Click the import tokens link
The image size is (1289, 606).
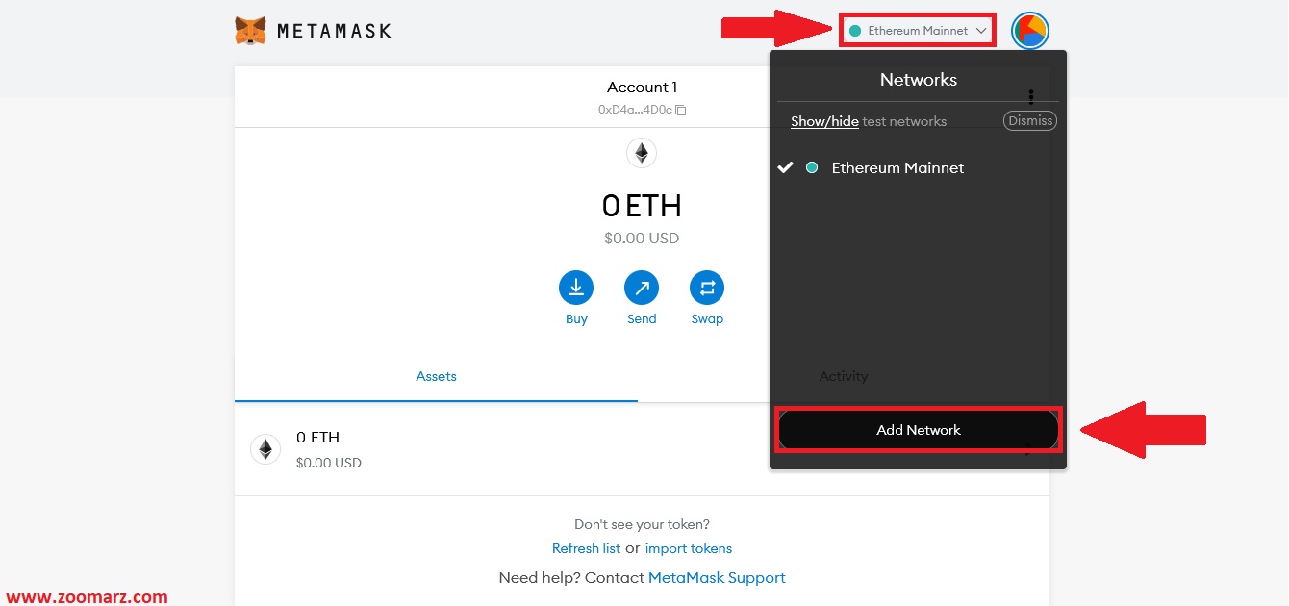pos(688,548)
